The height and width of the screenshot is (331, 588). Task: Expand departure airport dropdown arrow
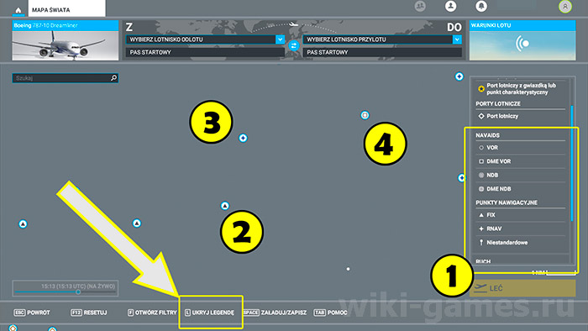[x=280, y=39]
